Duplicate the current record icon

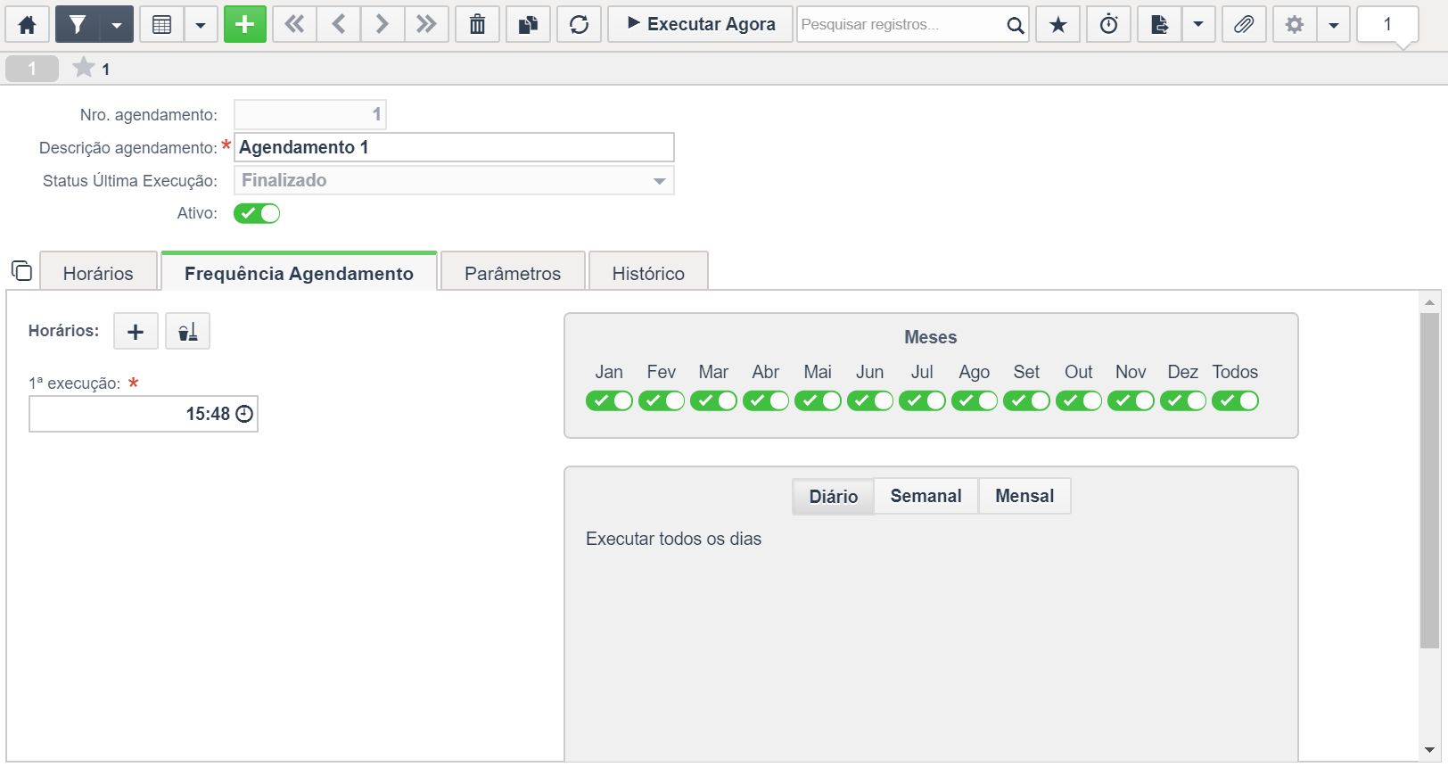(529, 24)
